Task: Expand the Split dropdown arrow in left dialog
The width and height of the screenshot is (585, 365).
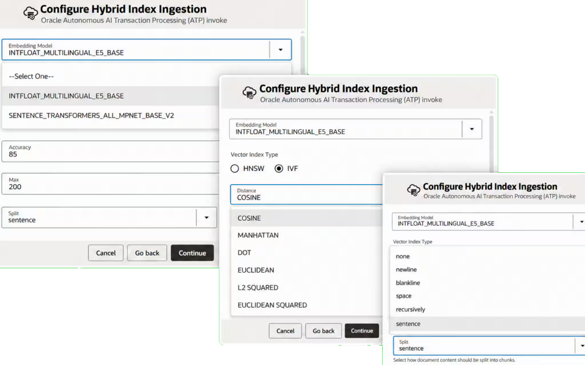Action: [x=206, y=217]
